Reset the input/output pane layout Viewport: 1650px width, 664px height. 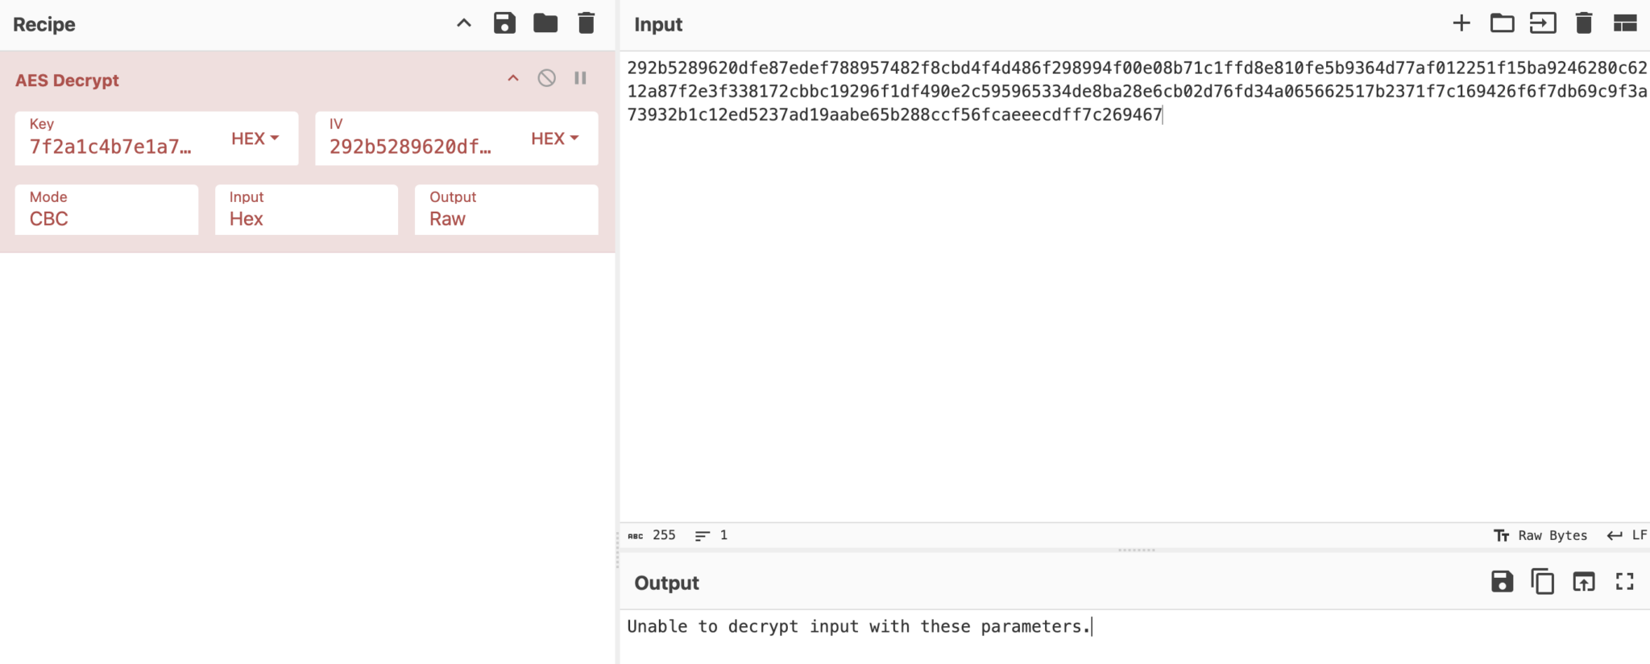(1625, 23)
